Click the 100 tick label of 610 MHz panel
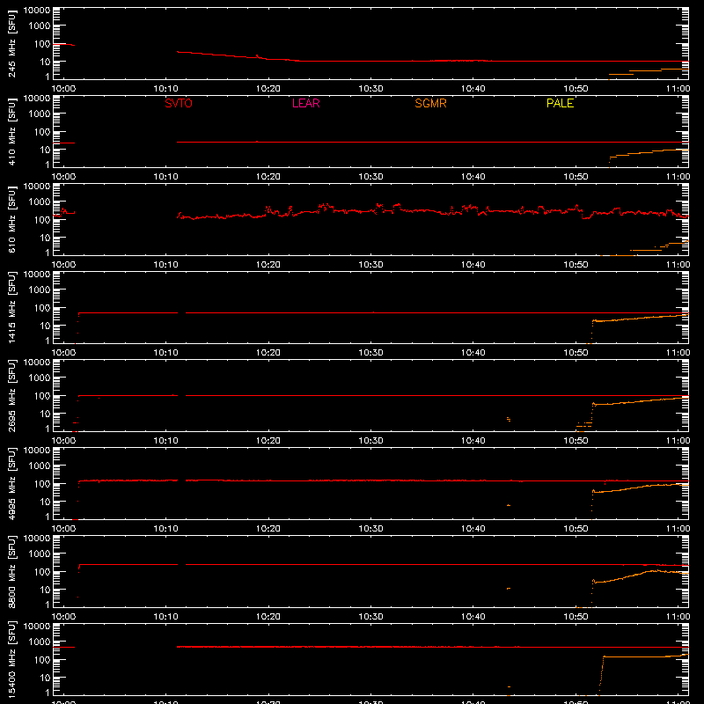 [x=42, y=219]
